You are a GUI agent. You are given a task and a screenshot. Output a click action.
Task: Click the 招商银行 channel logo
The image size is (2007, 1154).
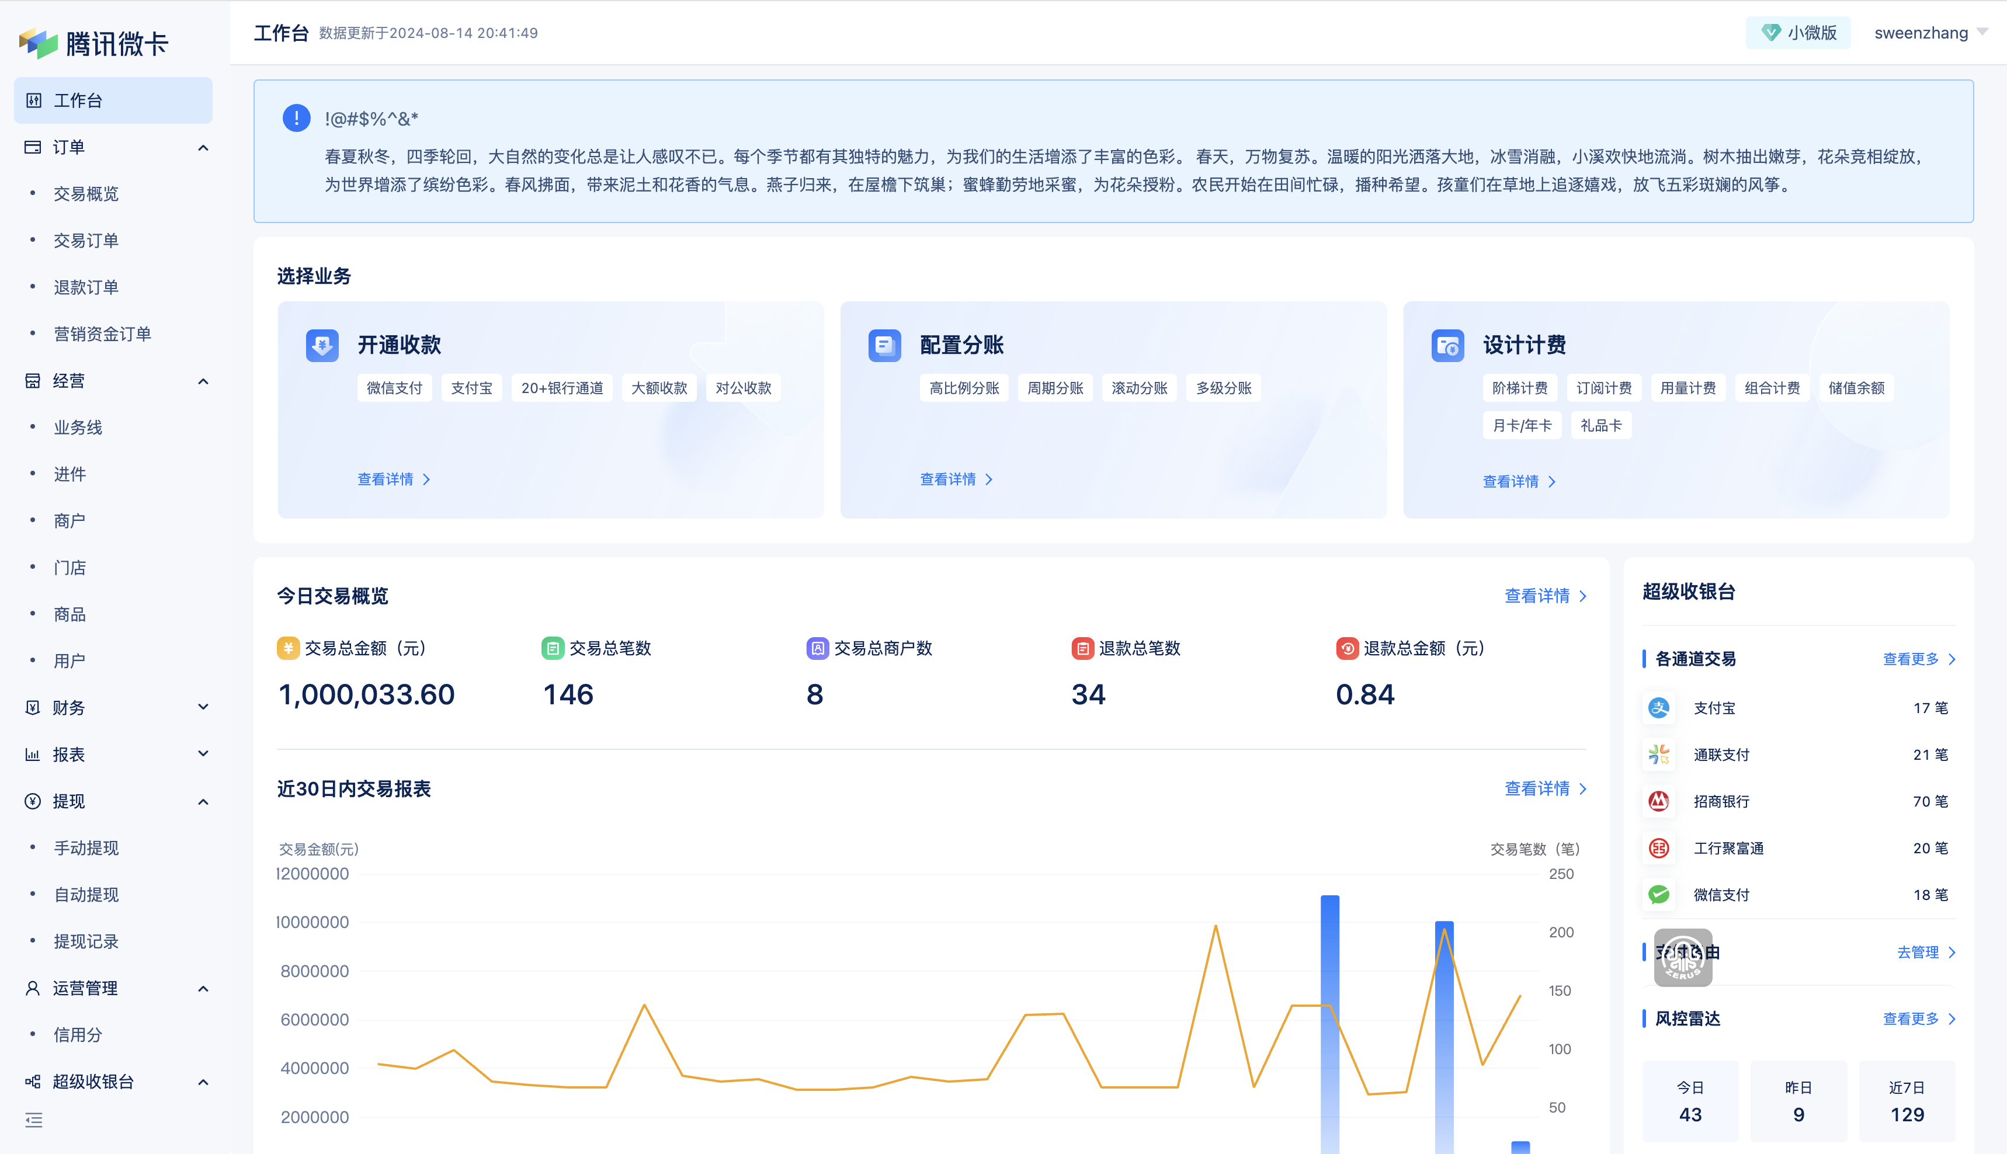1658,801
